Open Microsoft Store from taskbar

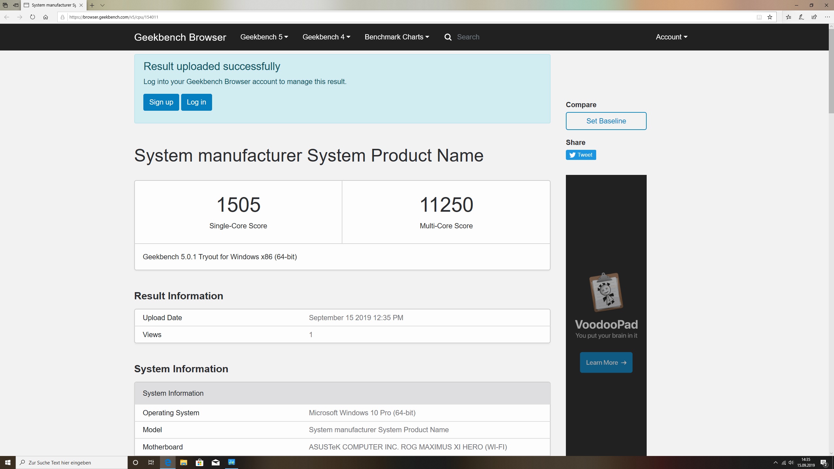point(199,462)
